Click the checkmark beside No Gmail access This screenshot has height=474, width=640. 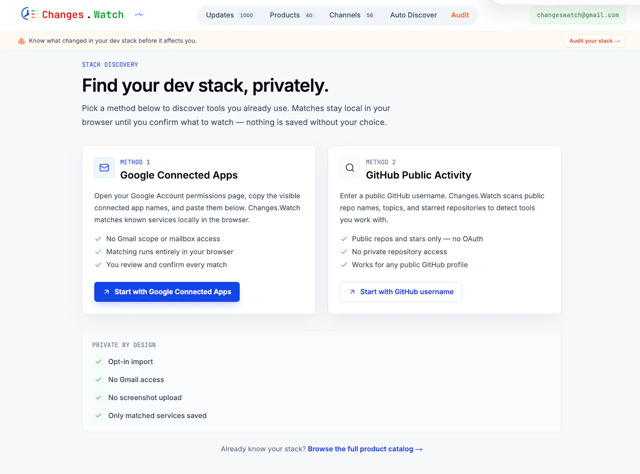tap(98, 380)
